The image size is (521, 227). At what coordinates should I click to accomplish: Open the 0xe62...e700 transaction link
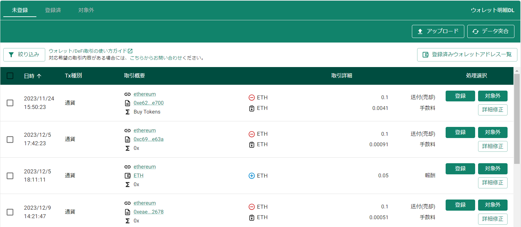tap(148, 103)
